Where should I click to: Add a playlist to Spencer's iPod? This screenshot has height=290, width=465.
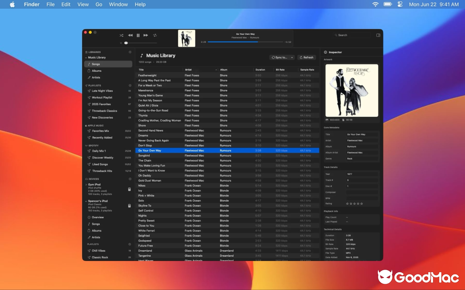(x=130, y=244)
